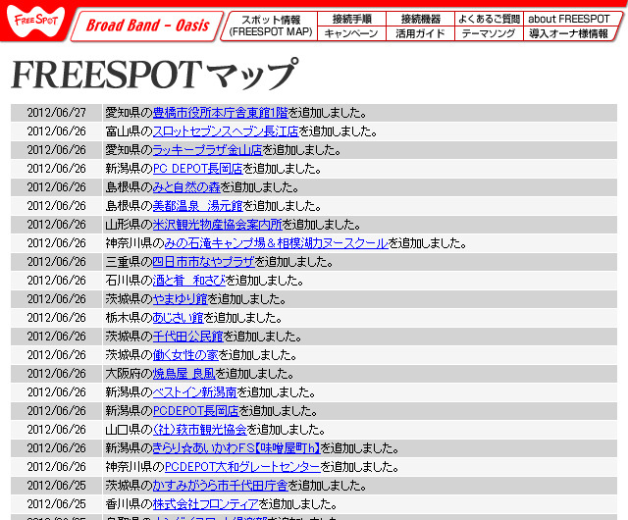This screenshot has height=520, width=628.
Task: Open 四日市市なやプラザ link
Action: (204, 262)
